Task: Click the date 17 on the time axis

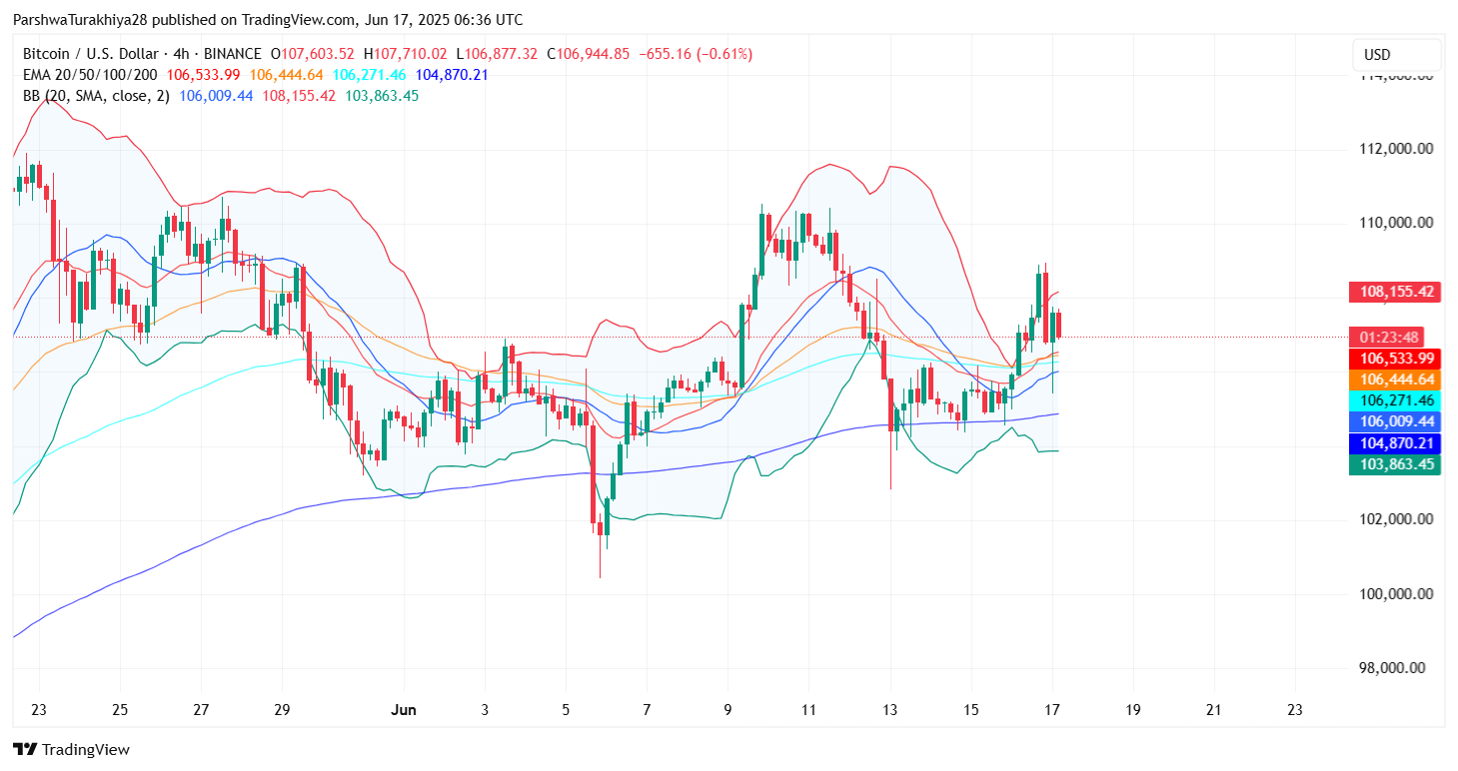Action: pyautogui.click(x=1052, y=710)
